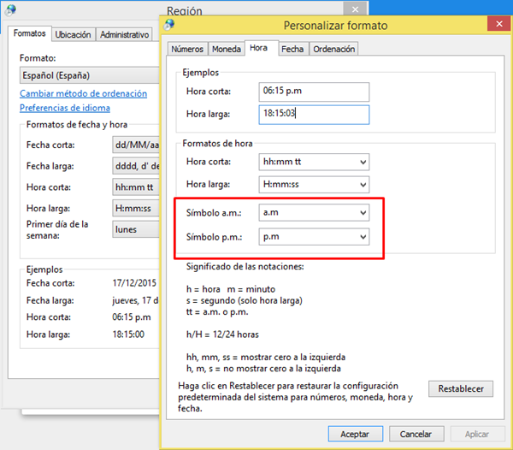513x450 pixels.
Task: Open the Administrativo tab
Action: [x=125, y=35]
